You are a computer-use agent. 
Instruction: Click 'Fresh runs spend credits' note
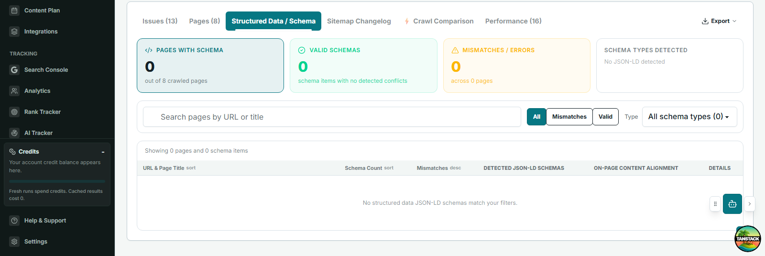[56, 195]
